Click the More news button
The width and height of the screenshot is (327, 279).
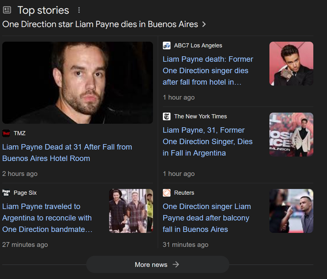pyautogui.click(x=158, y=264)
